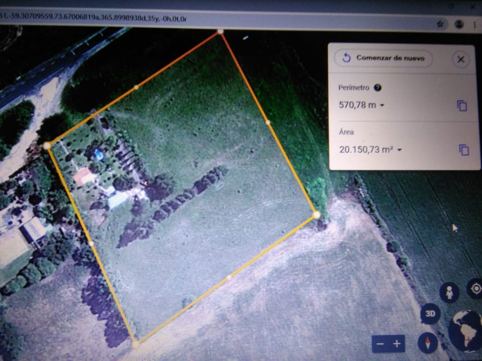Reset orientation with compass icon

tap(427, 343)
